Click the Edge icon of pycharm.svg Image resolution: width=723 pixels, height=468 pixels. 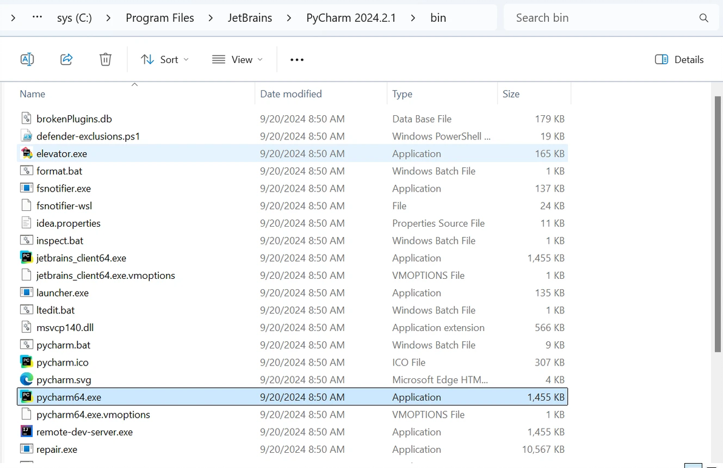pyautogui.click(x=26, y=379)
